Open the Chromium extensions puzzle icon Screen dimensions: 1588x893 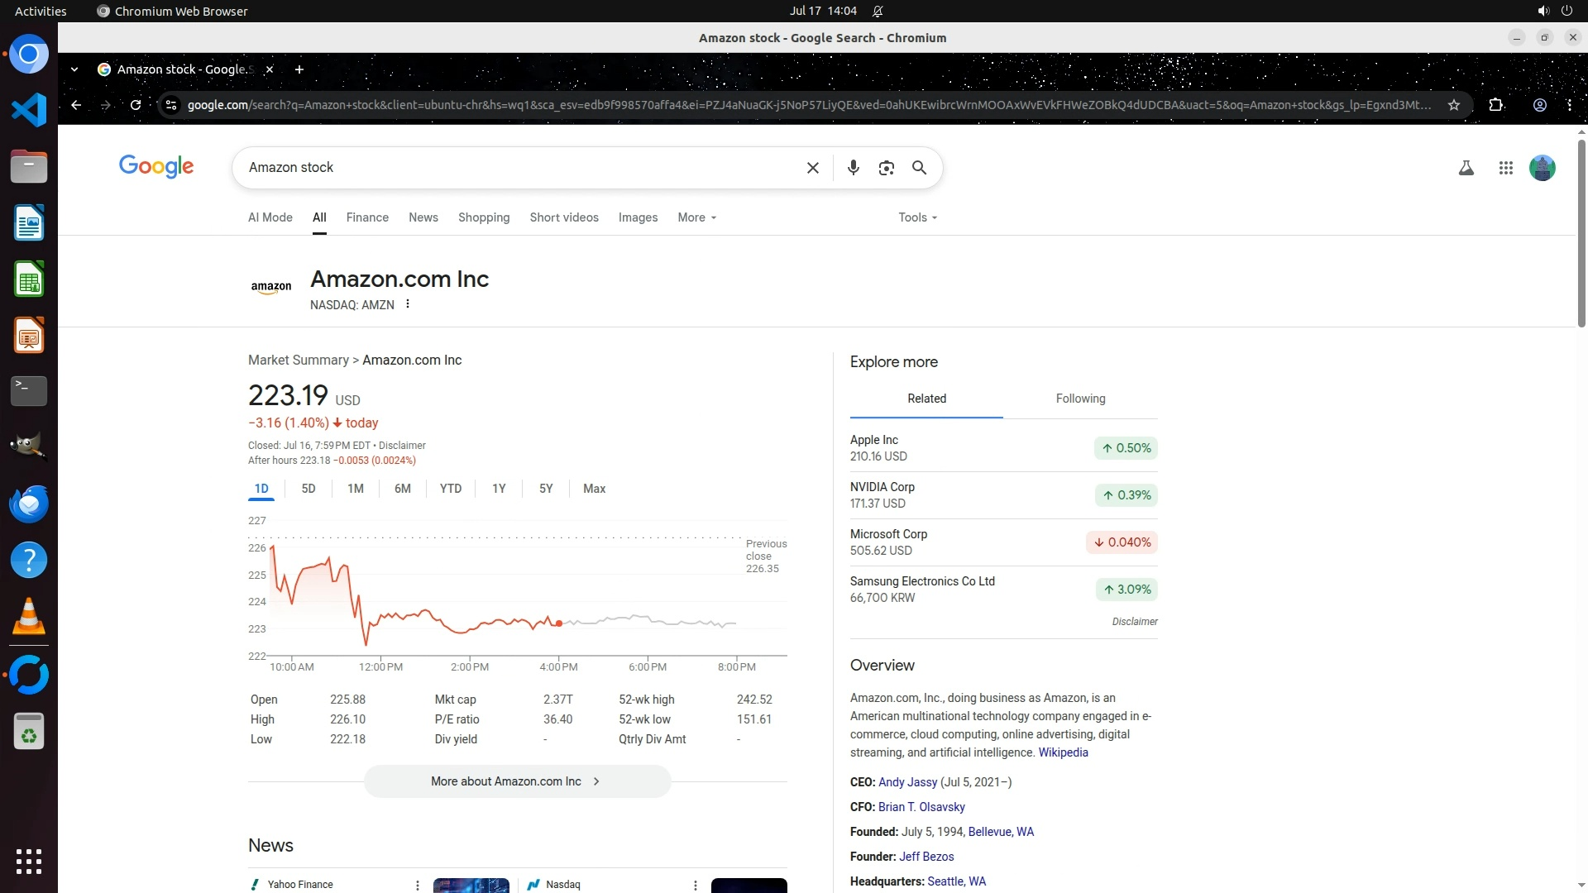click(x=1495, y=105)
